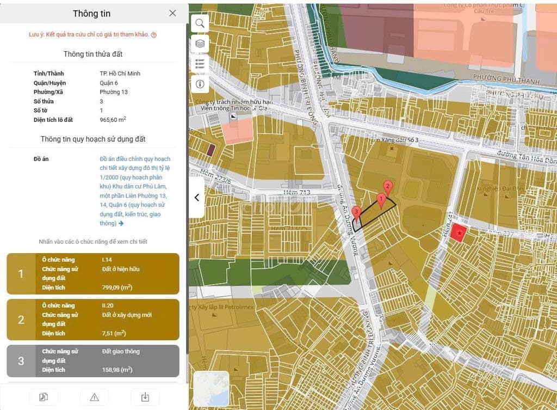This screenshot has height=410, width=557.
Task: Open the map search tool
Action: coord(200,23)
